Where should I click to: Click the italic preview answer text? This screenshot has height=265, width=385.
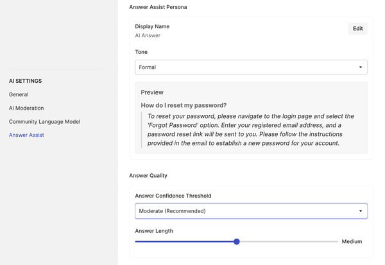pos(250,130)
